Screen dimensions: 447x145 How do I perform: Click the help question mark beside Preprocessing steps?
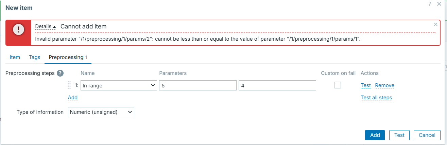coord(60,73)
